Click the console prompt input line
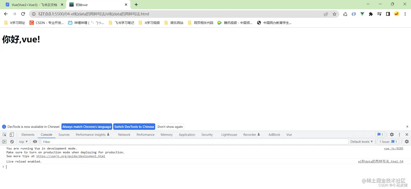411x189 pixels. pos(207,167)
